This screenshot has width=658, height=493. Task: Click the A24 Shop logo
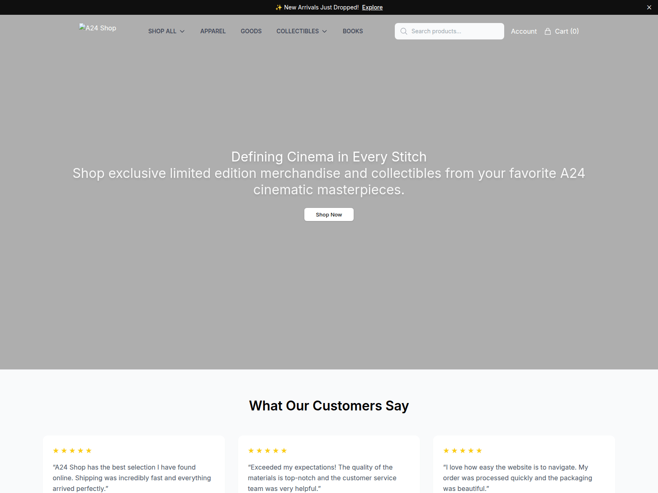97,28
